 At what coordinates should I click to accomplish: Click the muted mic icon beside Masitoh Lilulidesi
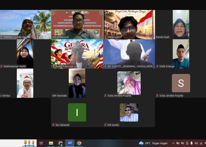pyautogui.click(x=2, y=37)
